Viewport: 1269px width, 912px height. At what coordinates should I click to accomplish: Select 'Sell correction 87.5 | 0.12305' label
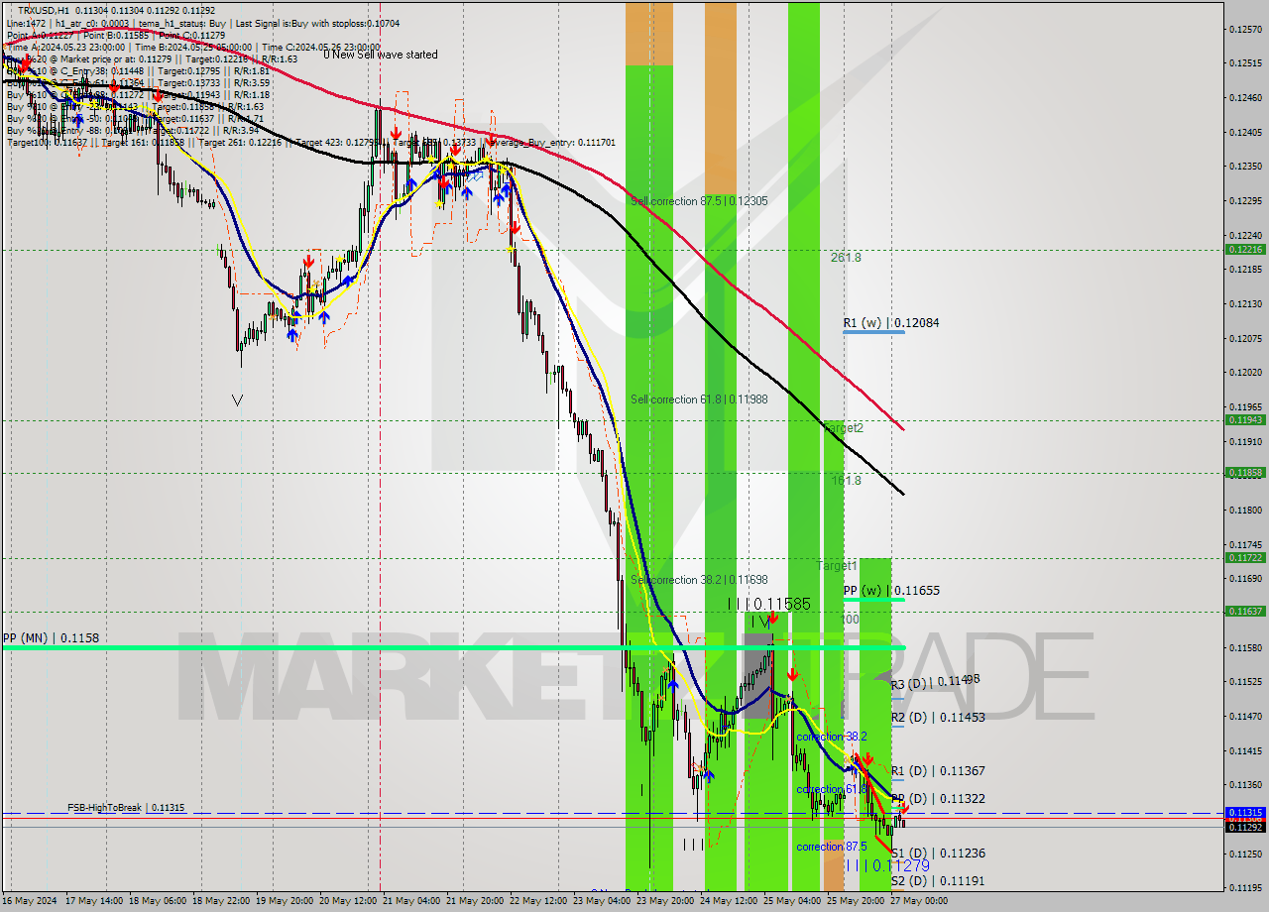699,201
